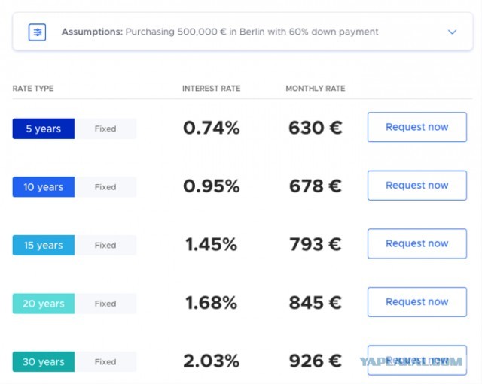This screenshot has width=482, height=384.
Task: Request now for the 5 years rate
Action: tap(416, 127)
